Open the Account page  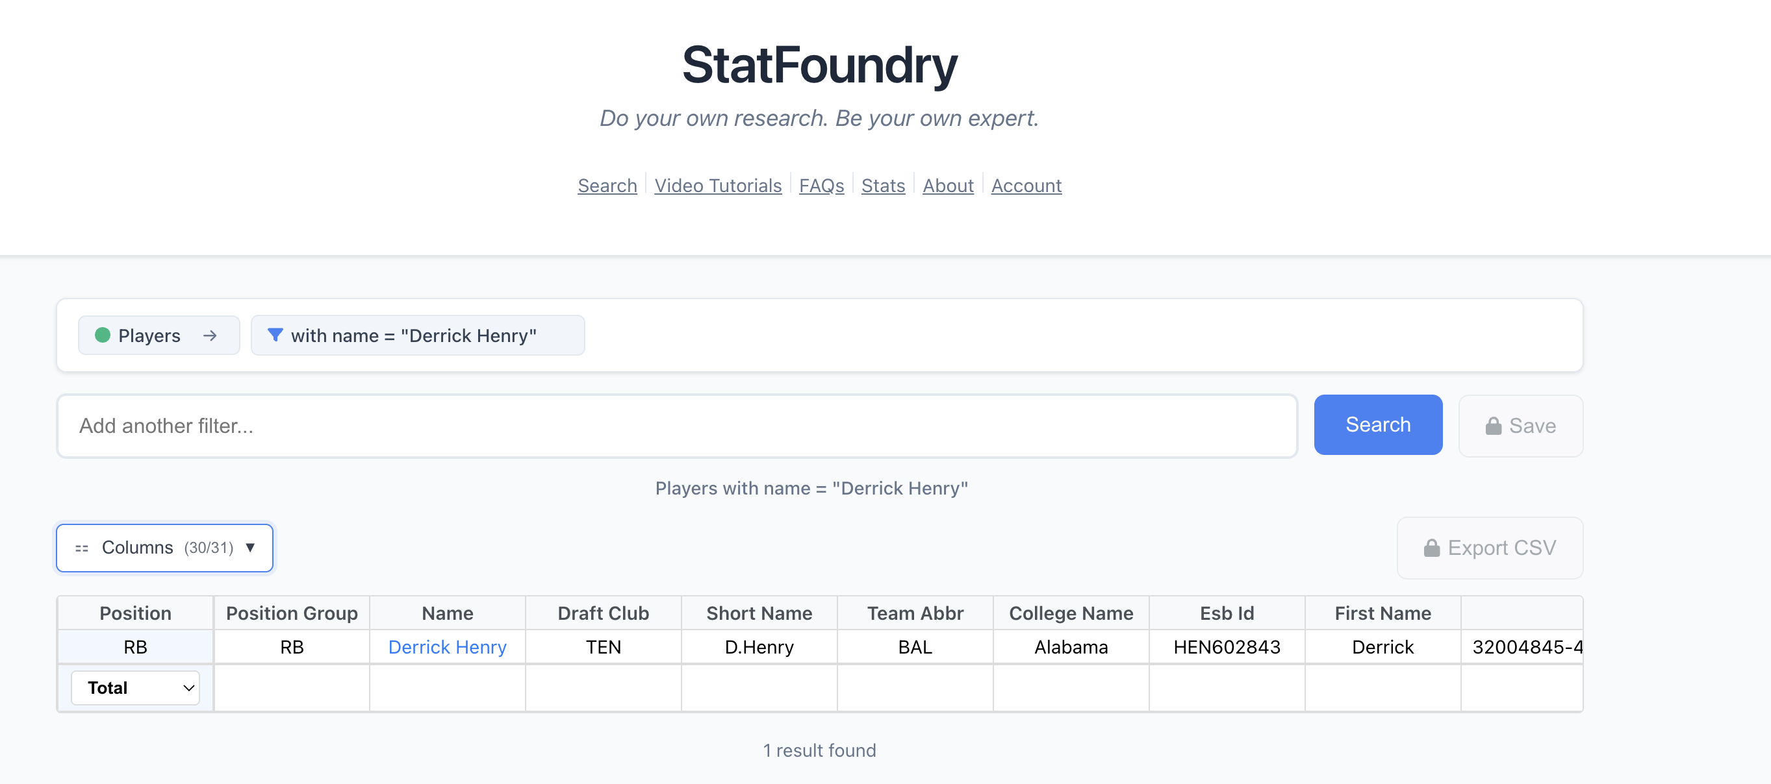1026,186
